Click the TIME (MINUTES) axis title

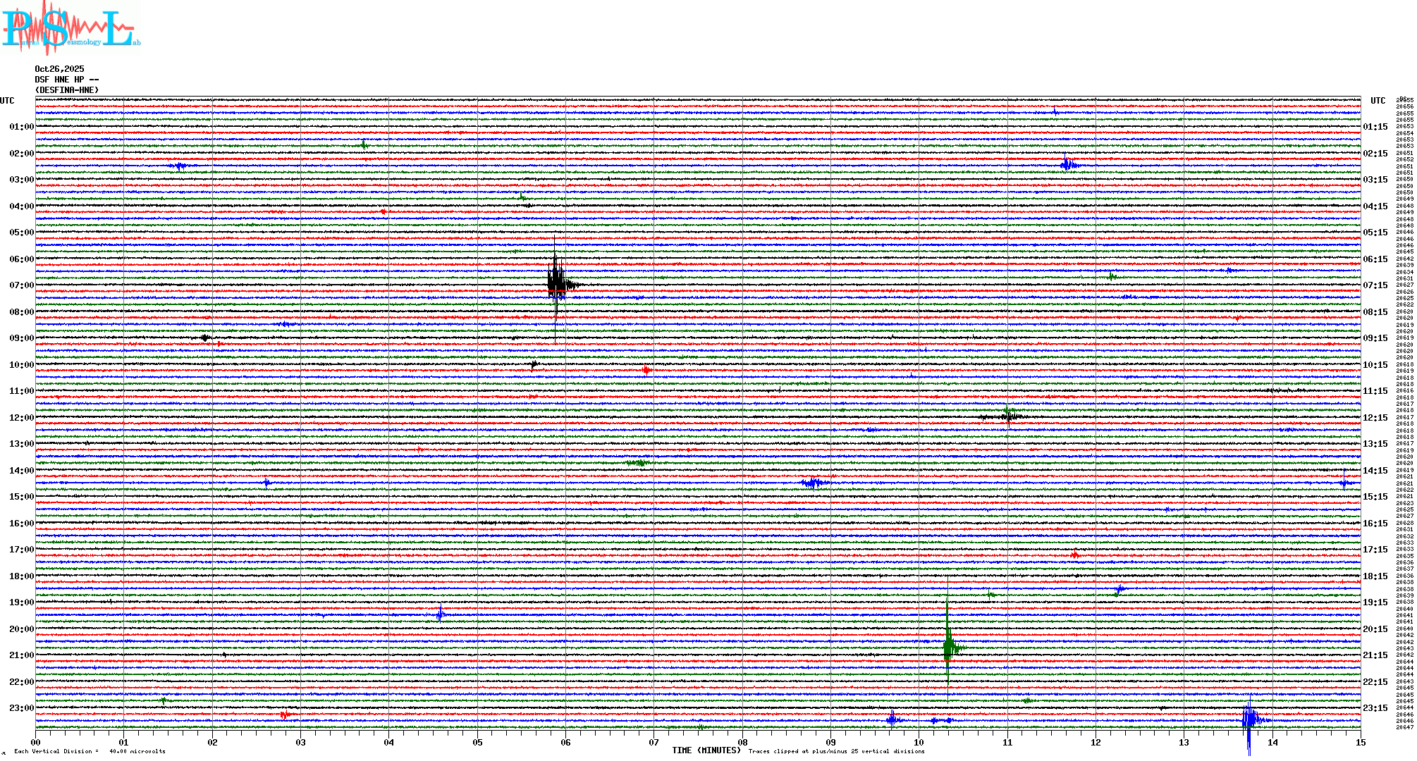706,750
